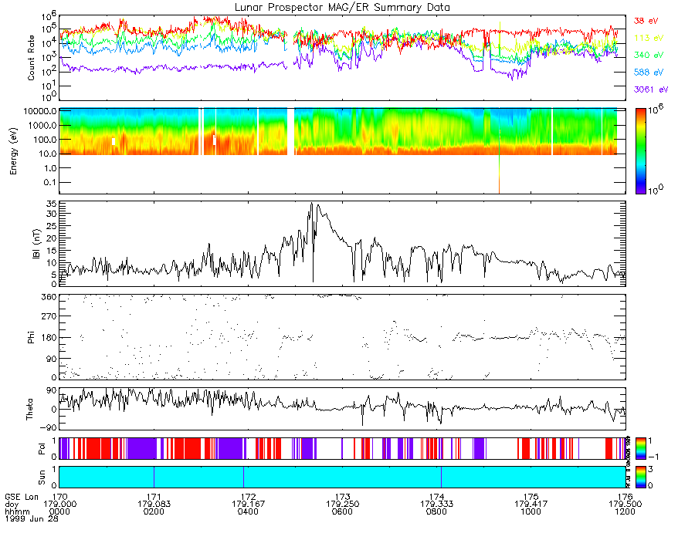Image resolution: width=695 pixels, height=540 pixels.
Task: Click the 0.1 energy tick label
Action: [x=50, y=182]
